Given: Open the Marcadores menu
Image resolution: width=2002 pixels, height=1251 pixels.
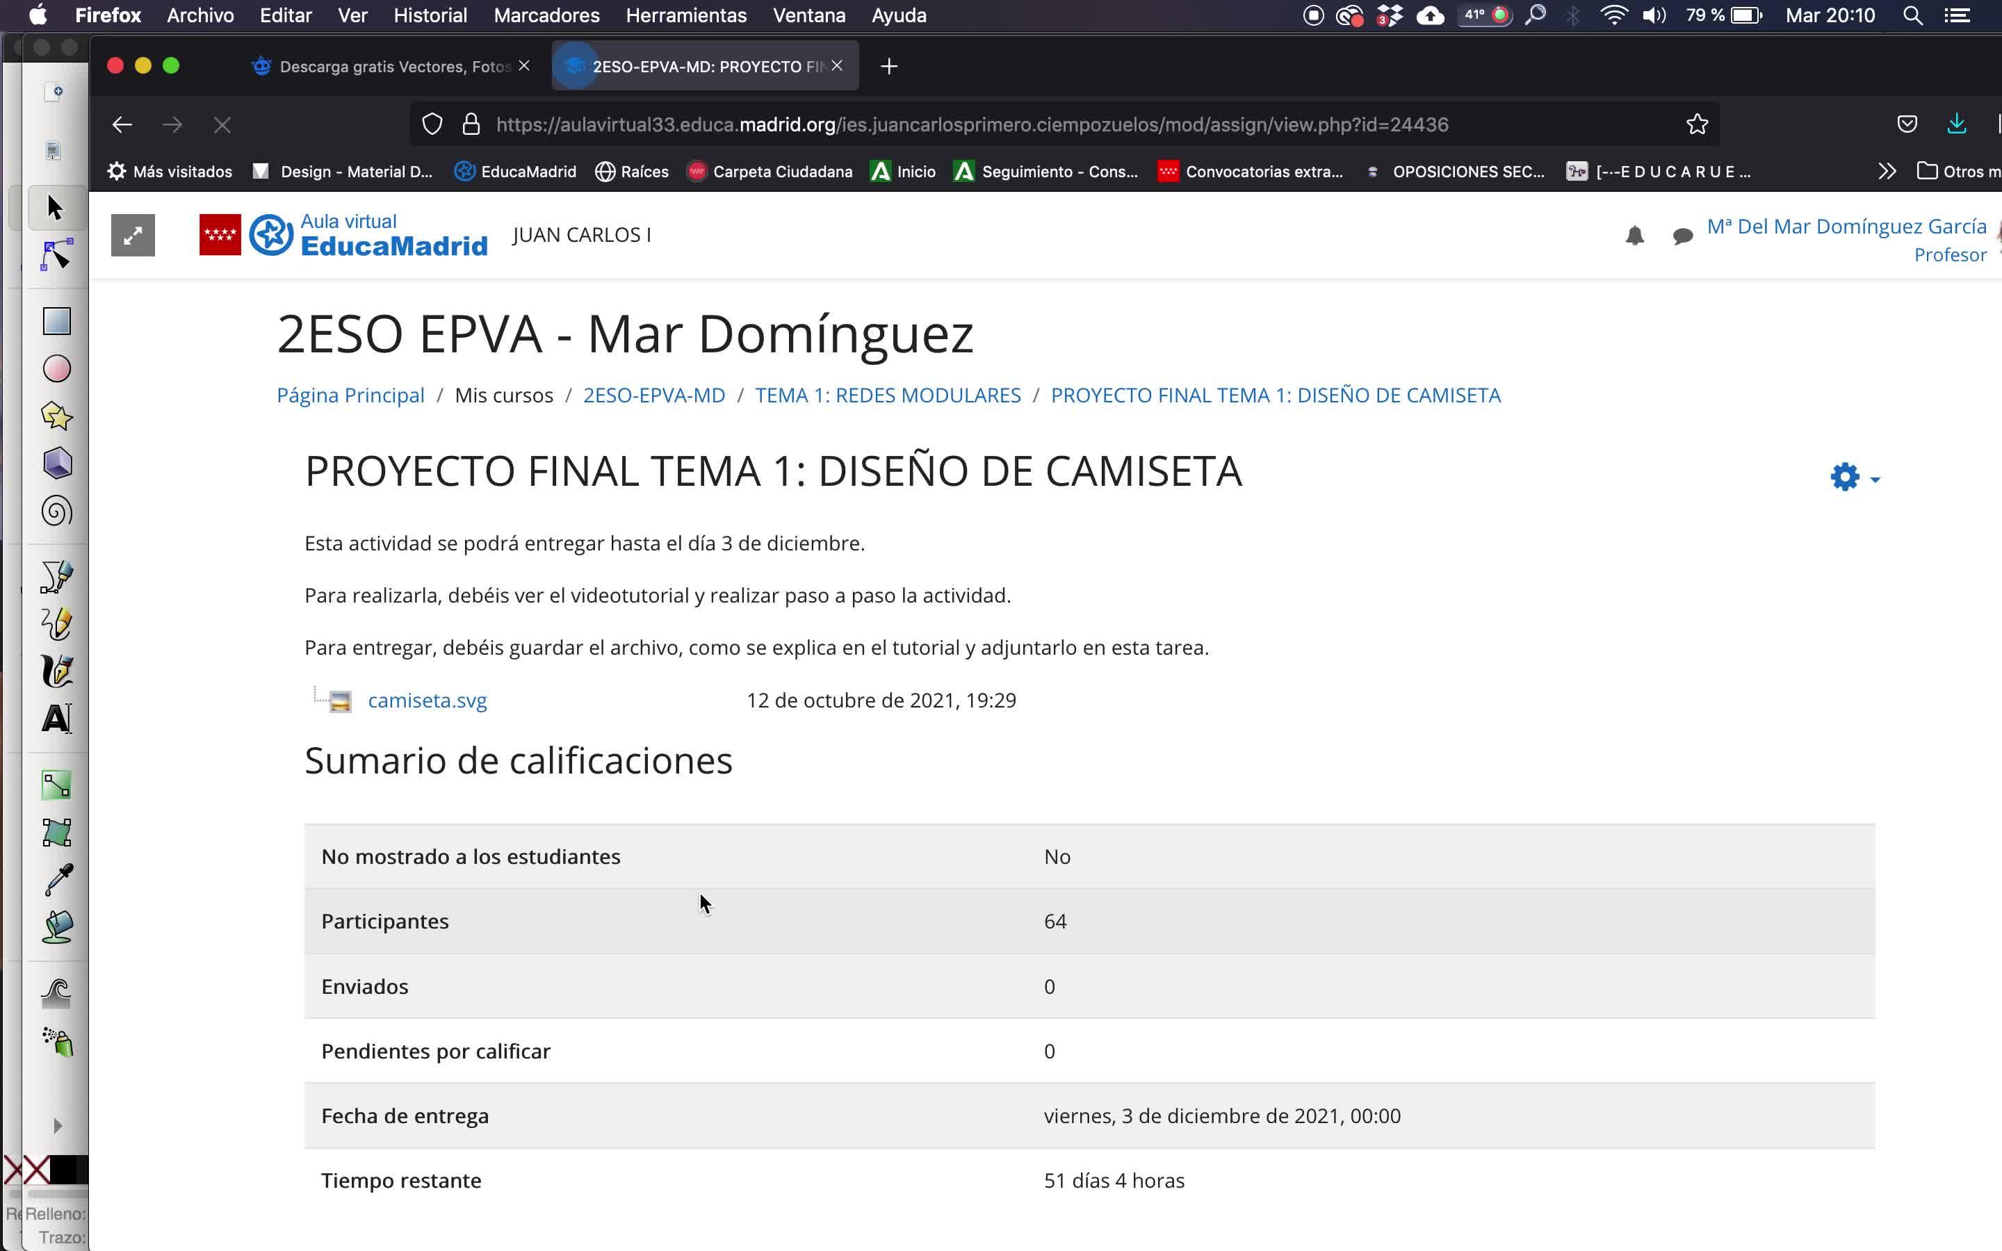Looking at the screenshot, I should click(546, 16).
